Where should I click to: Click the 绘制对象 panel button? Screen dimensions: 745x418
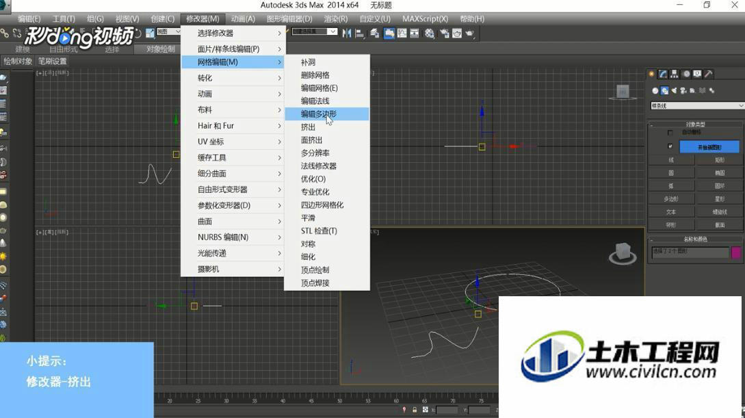pyautogui.click(x=18, y=62)
